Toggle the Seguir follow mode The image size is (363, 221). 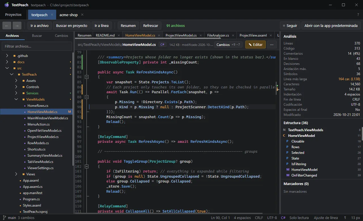[x=290, y=25]
